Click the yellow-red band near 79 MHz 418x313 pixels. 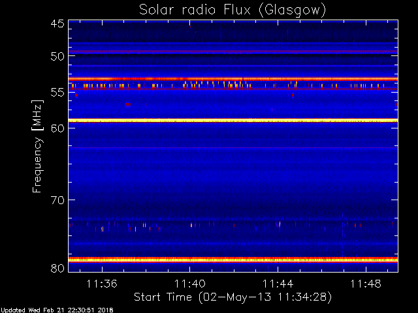[x=233, y=260]
